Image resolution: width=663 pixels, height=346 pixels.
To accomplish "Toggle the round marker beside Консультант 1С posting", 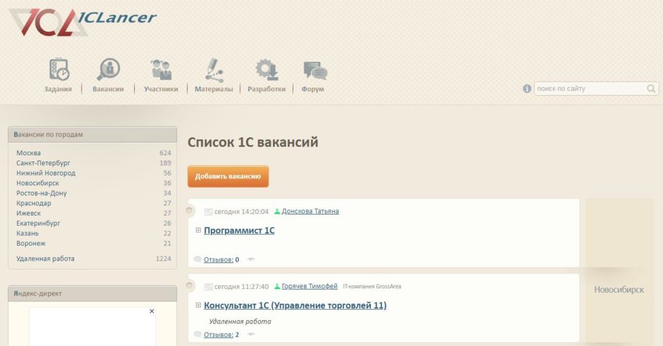I will pyautogui.click(x=189, y=286).
